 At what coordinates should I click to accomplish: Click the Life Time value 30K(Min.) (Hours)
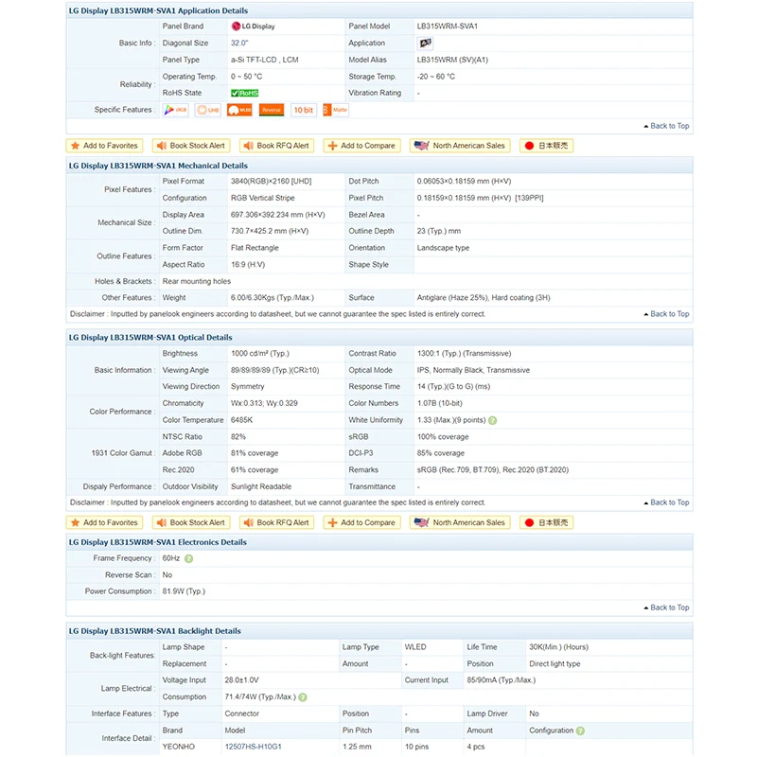coord(558,647)
